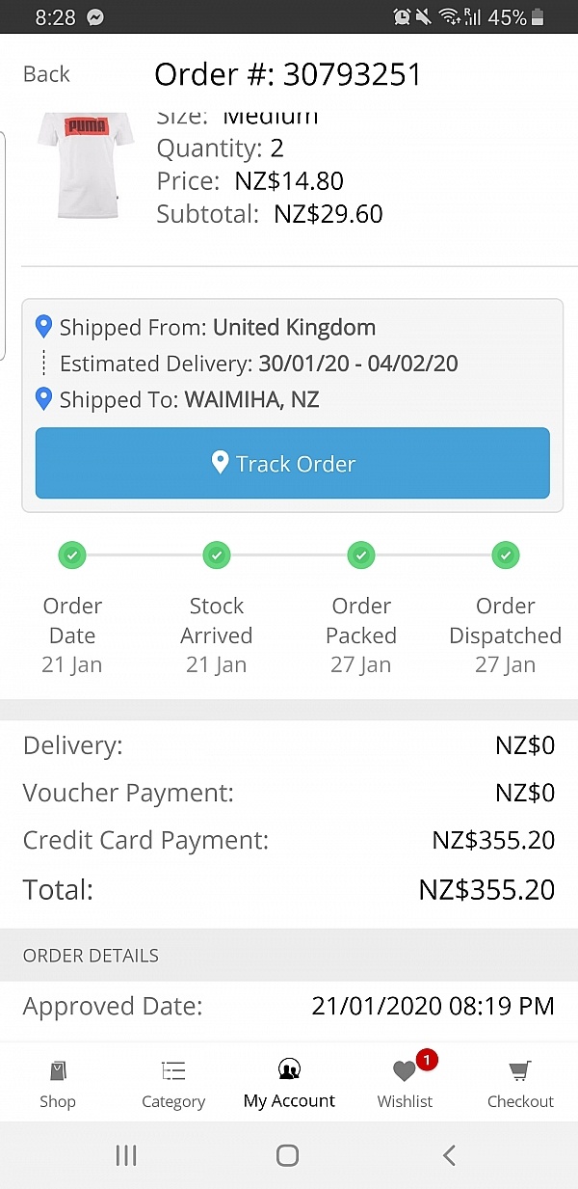Viewport: 578px width, 1189px height.
Task: Tap the Shop bag icon
Action: (x=58, y=1071)
